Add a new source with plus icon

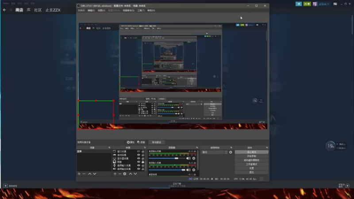115,174
